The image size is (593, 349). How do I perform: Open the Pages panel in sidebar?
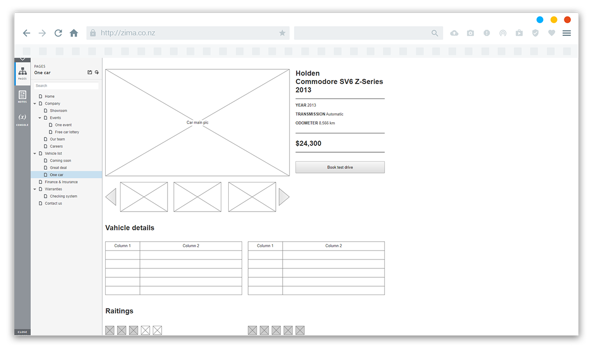(22, 73)
